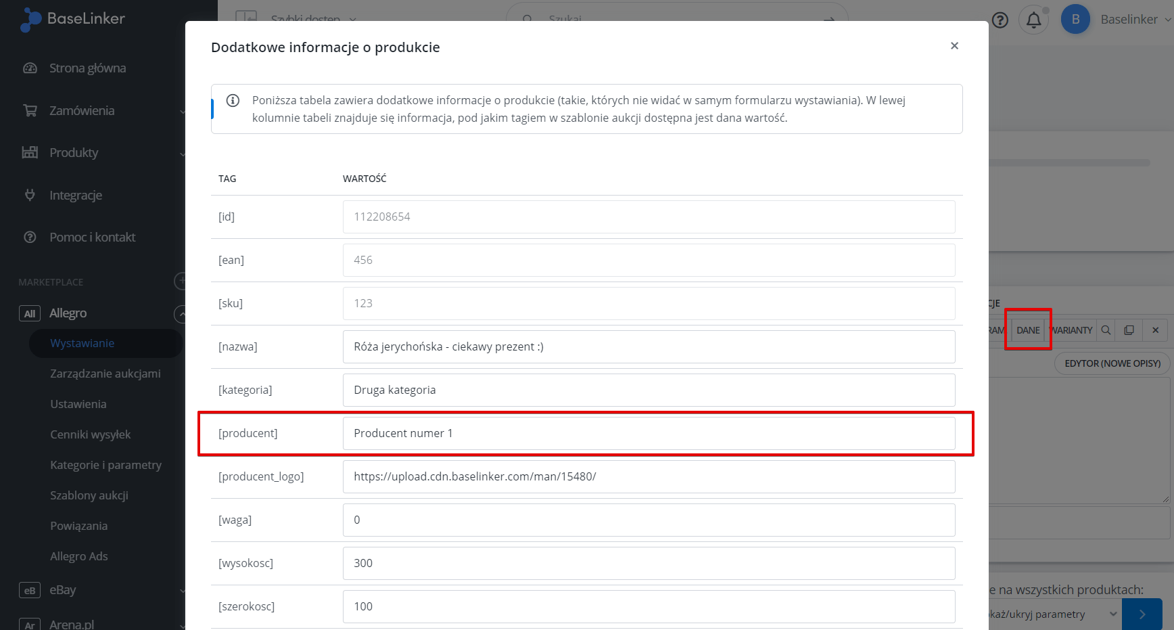Expand the Arena.pl section
1174x630 pixels.
pos(181,625)
